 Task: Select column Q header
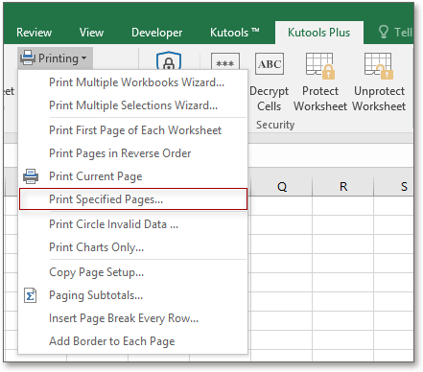click(282, 186)
